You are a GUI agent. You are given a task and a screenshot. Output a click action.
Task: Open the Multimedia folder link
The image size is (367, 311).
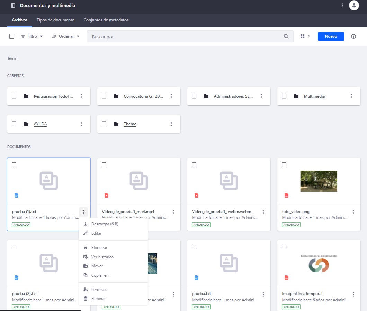coord(314,96)
